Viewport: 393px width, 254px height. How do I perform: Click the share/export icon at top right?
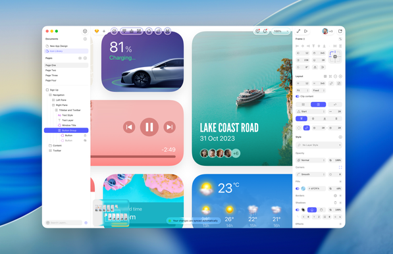[340, 31]
